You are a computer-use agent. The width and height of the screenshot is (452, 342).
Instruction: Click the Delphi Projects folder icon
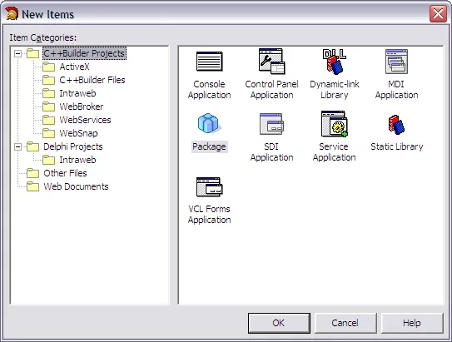[x=32, y=146]
